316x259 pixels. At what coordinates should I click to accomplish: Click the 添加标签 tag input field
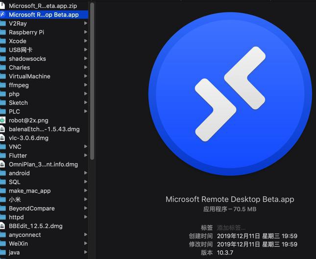(x=231, y=228)
